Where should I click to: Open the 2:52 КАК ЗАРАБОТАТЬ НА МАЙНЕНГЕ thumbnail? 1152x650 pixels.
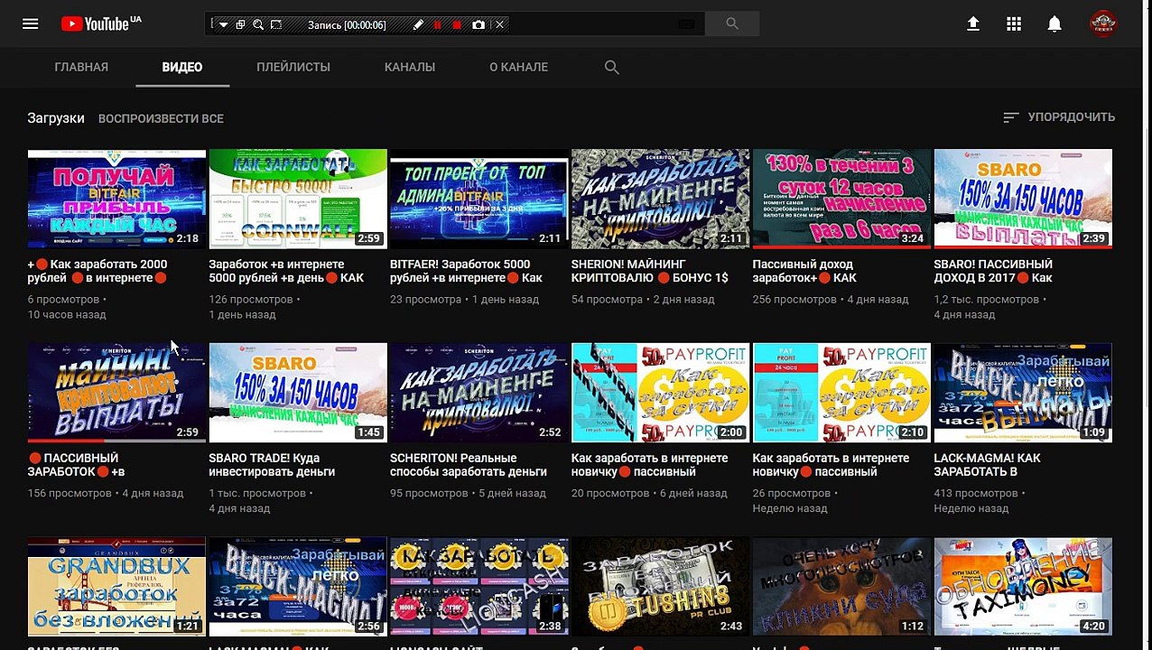pyautogui.click(x=479, y=393)
